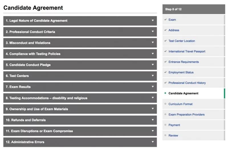228x148 pixels.
Task: Open the Curriculum Format link
Action: click(x=180, y=104)
